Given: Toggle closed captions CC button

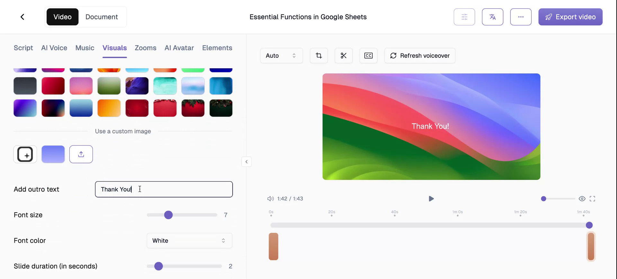Looking at the screenshot, I should 368,56.
